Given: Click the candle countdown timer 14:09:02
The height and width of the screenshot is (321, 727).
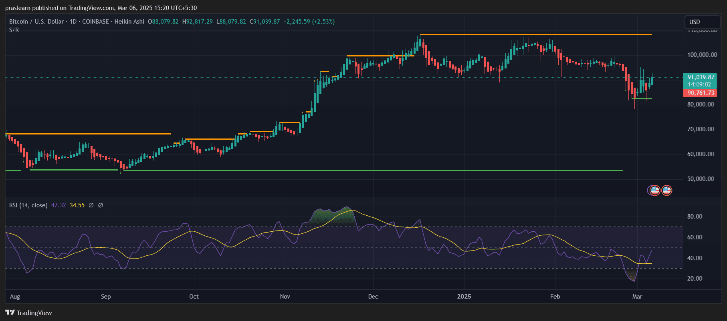Looking at the screenshot, I should click(699, 84).
